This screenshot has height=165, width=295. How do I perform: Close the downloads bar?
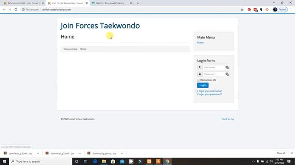point(292,153)
